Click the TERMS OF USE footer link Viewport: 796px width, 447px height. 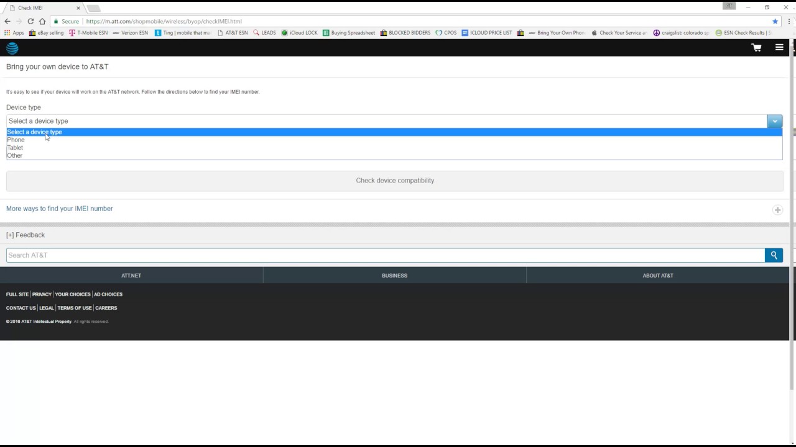75,308
